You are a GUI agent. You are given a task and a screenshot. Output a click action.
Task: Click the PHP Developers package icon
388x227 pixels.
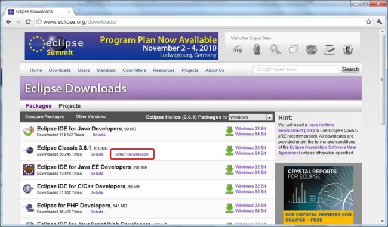coord(29,208)
